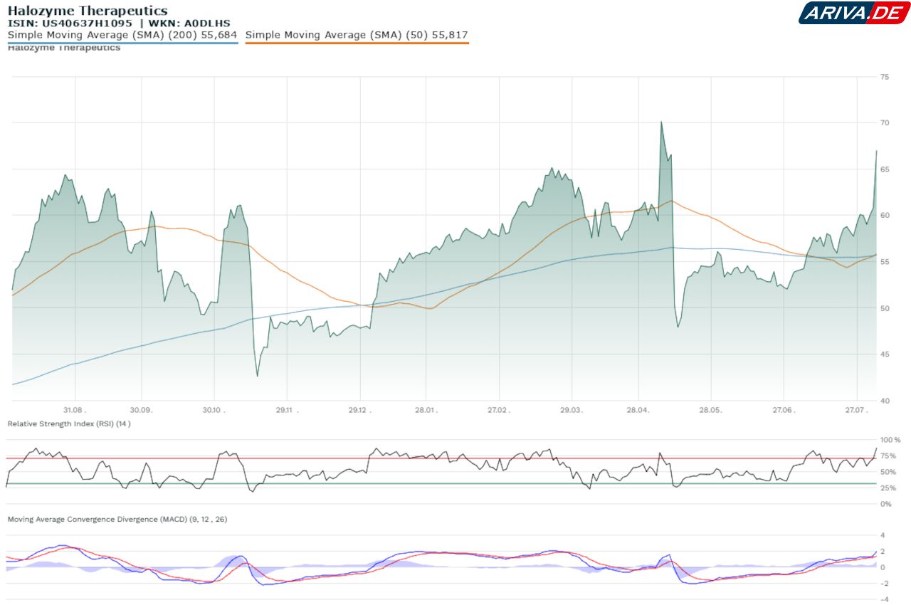The image size is (911, 605).
Task: Click the Relative Strength Index (RSI) (14) label
Action: tap(69, 423)
